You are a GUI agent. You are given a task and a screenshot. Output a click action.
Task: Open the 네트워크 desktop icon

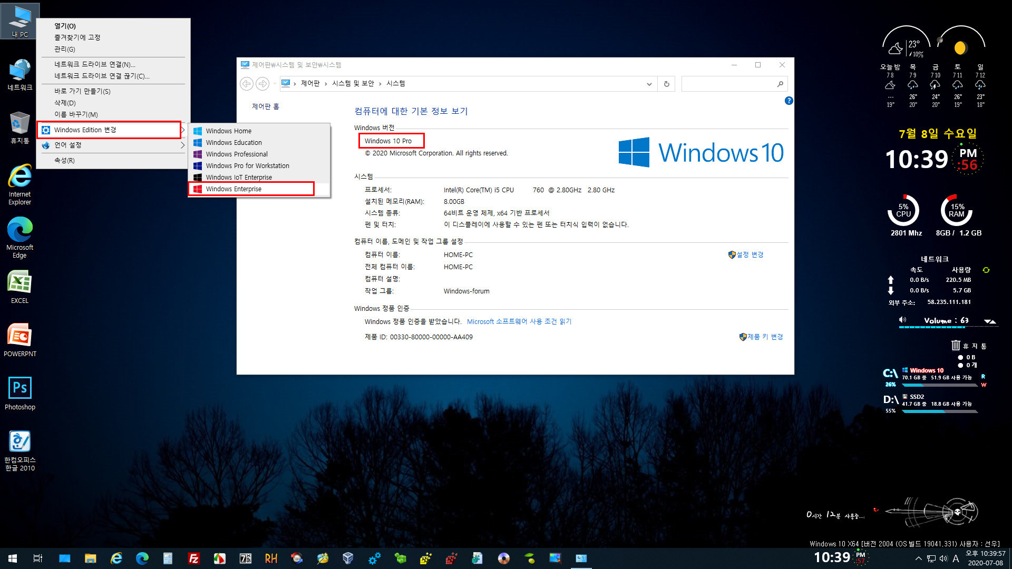(x=20, y=75)
